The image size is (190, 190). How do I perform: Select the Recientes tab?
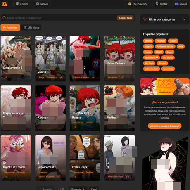[10, 28]
